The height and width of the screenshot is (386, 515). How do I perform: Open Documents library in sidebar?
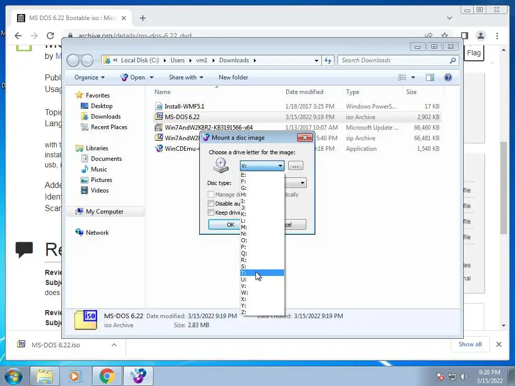point(106,159)
